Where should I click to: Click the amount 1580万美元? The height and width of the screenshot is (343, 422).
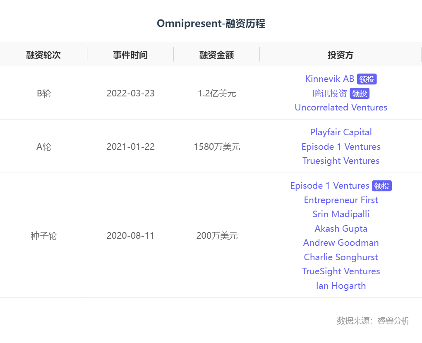(x=217, y=147)
